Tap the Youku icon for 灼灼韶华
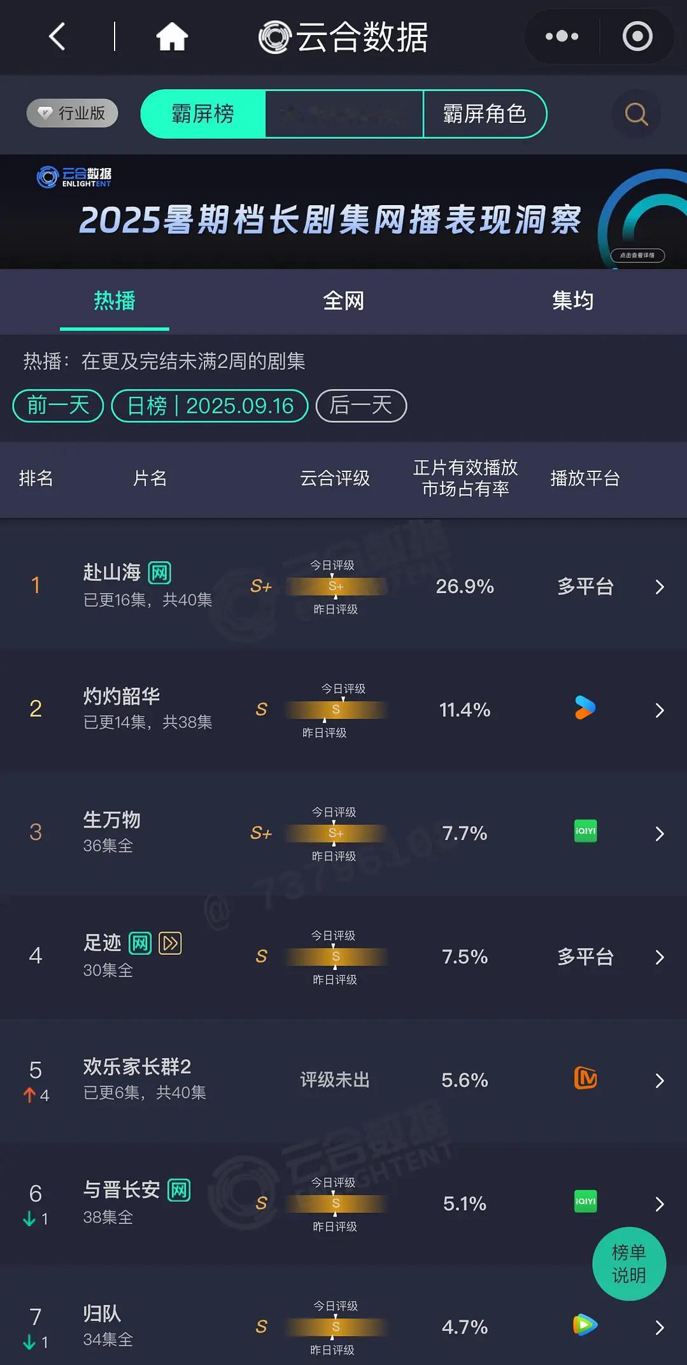 point(585,708)
